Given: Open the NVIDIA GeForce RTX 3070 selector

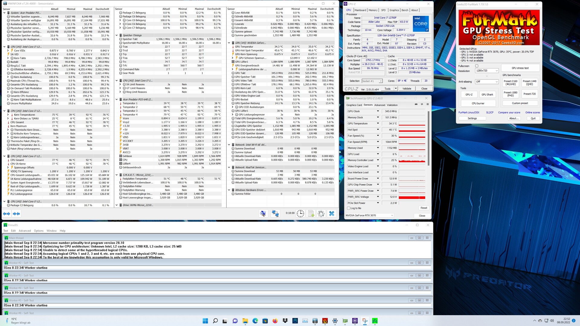Looking at the screenshot, I should click(369, 216).
